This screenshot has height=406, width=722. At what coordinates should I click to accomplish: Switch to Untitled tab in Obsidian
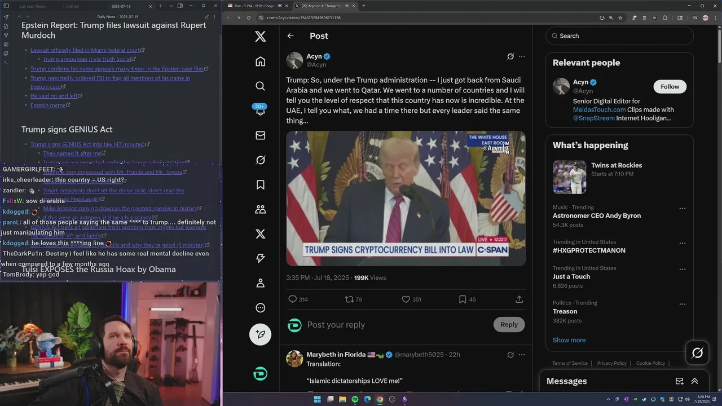pos(72,6)
